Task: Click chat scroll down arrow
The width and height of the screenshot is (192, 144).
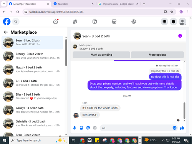Action: [x=184, y=120]
